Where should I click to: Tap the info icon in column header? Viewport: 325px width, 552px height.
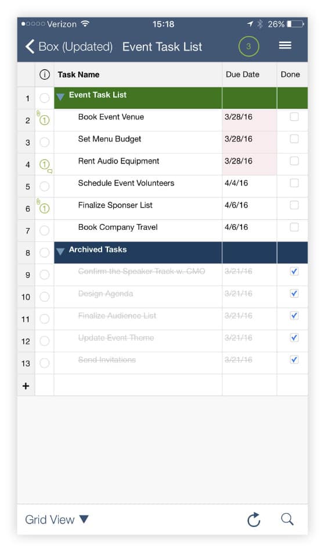[x=45, y=74]
